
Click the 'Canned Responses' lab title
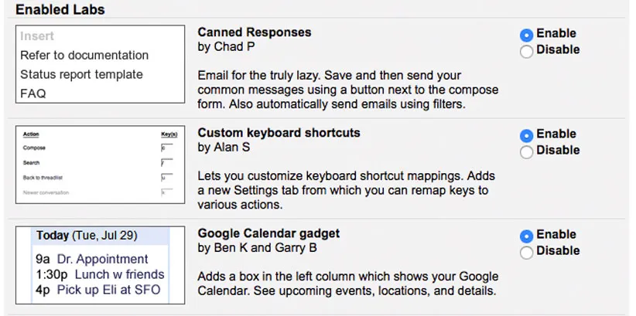pyautogui.click(x=255, y=32)
